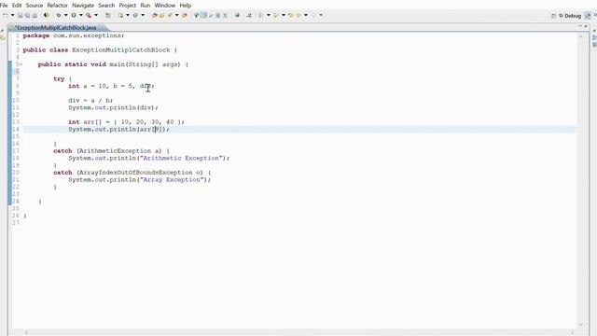Click the New Java Package toolbar icon
597x336 pixels.
pos(120,15)
